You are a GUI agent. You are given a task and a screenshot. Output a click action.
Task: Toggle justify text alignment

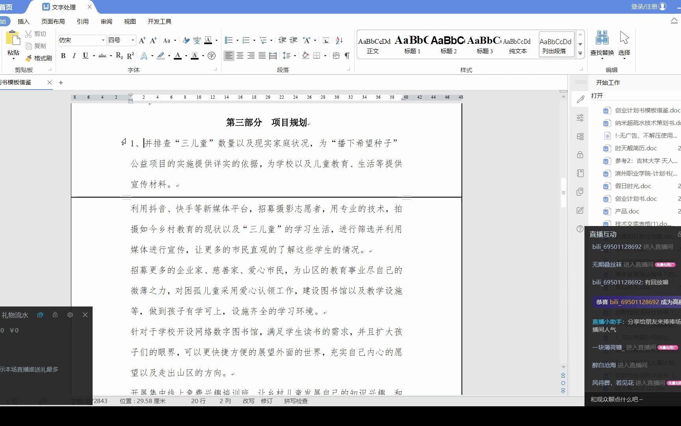tap(262, 56)
